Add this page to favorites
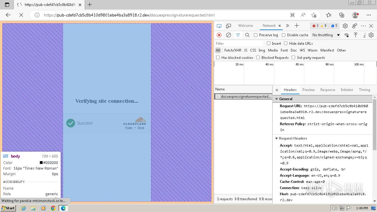The width and height of the screenshot is (377, 212). tap(314, 15)
